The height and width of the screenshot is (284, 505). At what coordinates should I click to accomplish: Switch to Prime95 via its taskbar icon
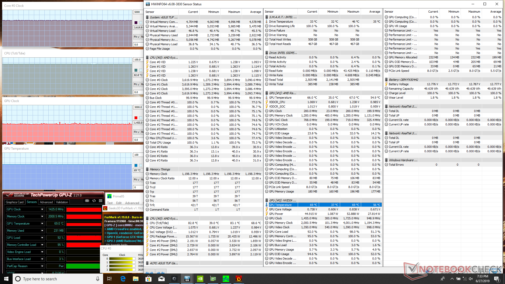(x=226, y=279)
